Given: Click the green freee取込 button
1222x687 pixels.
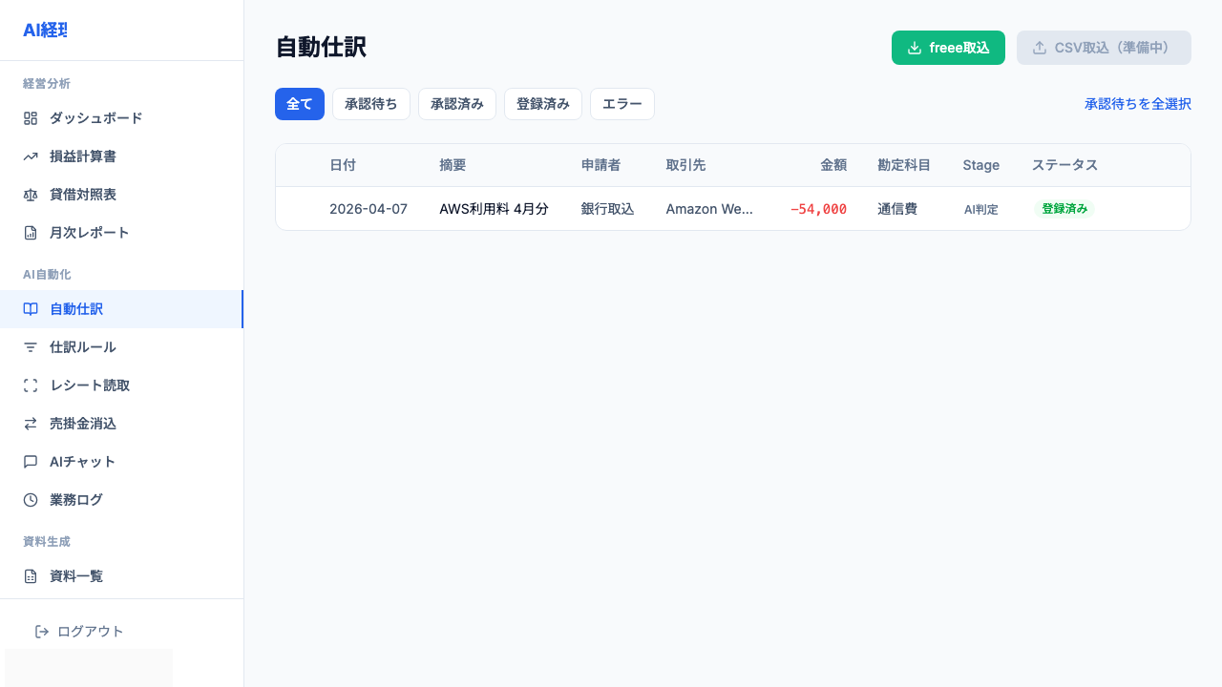Looking at the screenshot, I should tap(948, 47).
